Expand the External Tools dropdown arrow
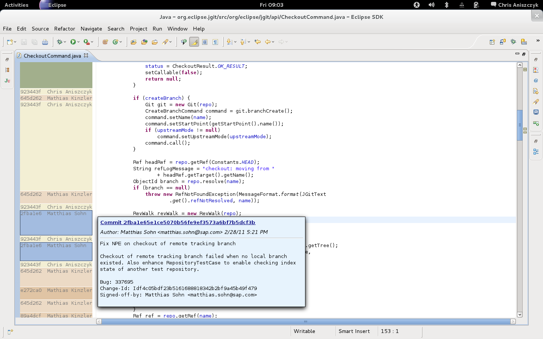 click(x=92, y=42)
